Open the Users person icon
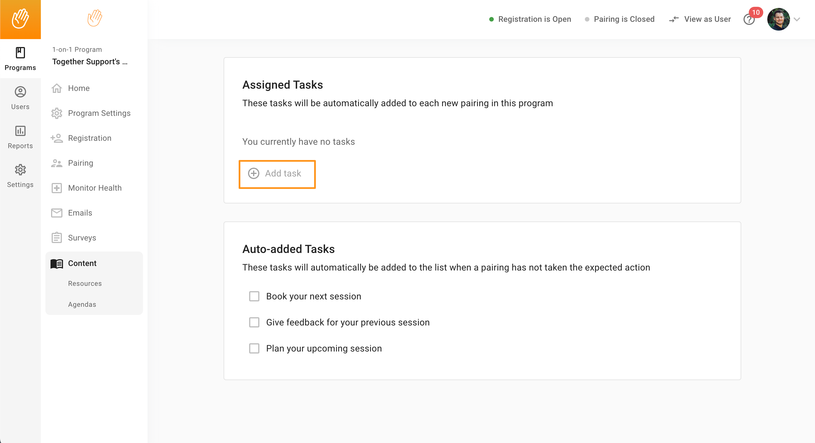 [20, 92]
